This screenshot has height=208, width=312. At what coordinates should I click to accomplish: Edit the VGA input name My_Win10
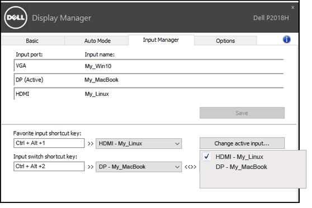point(98,66)
